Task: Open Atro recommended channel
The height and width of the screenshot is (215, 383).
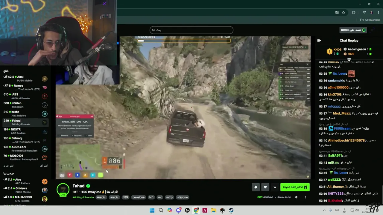Action: 25,181
